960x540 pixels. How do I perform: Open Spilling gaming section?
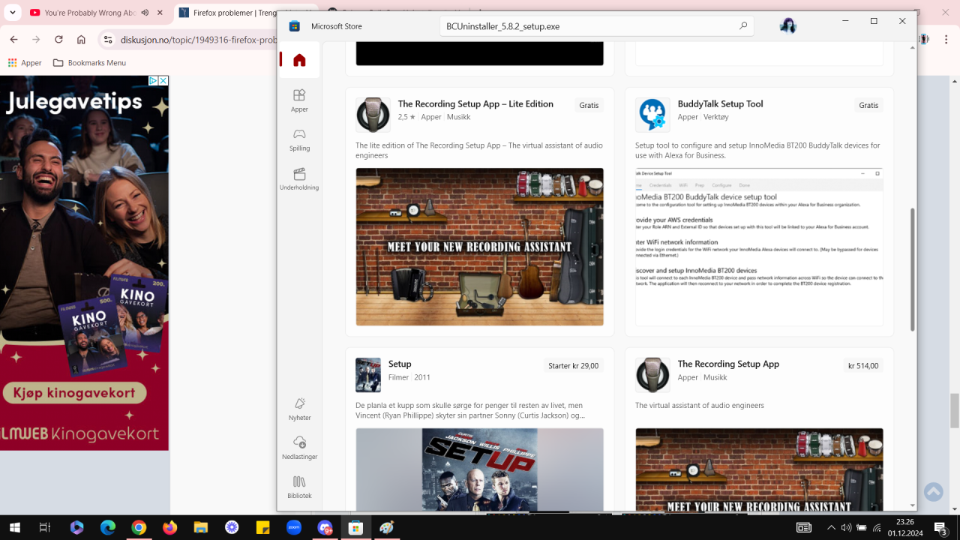click(x=299, y=139)
